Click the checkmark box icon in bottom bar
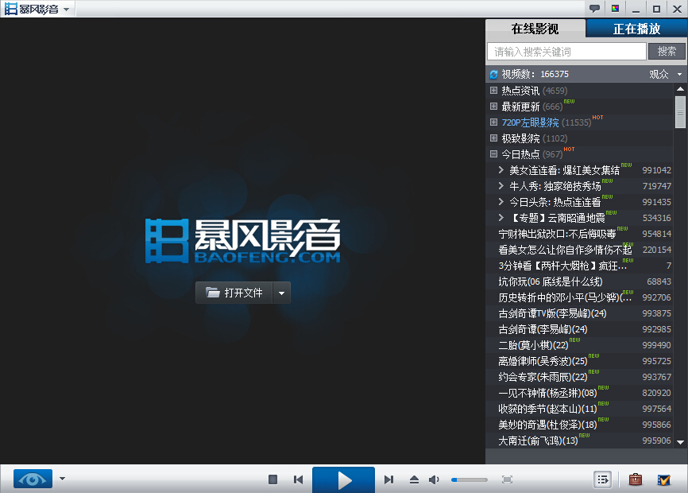The height and width of the screenshot is (493, 688). tap(664, 479)
